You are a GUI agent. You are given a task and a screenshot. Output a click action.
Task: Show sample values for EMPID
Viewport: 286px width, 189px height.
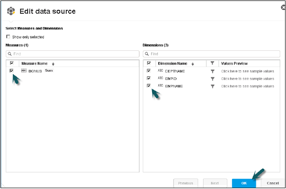point(247,79)
